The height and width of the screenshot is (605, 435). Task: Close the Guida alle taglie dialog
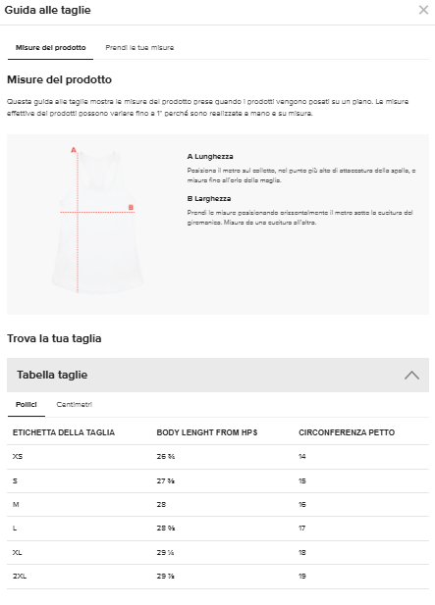423,10
